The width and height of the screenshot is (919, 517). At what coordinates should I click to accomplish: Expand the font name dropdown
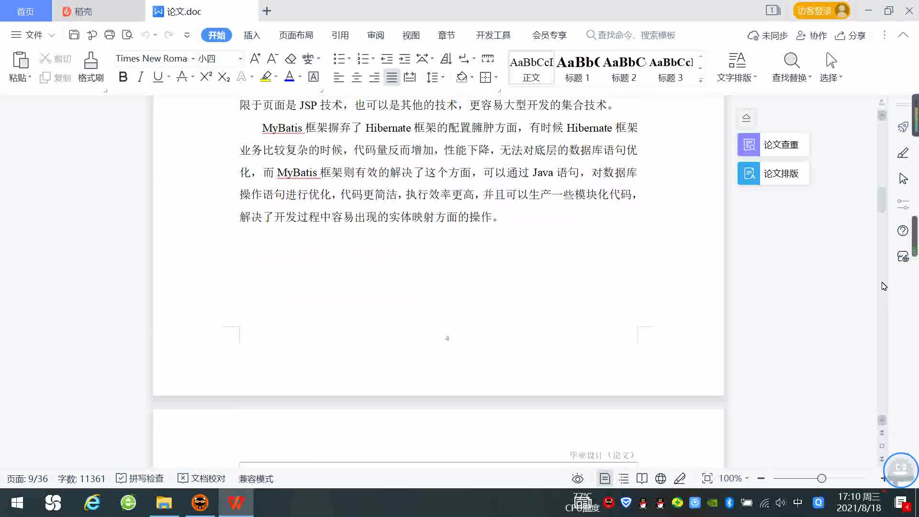tap(193, 58)
